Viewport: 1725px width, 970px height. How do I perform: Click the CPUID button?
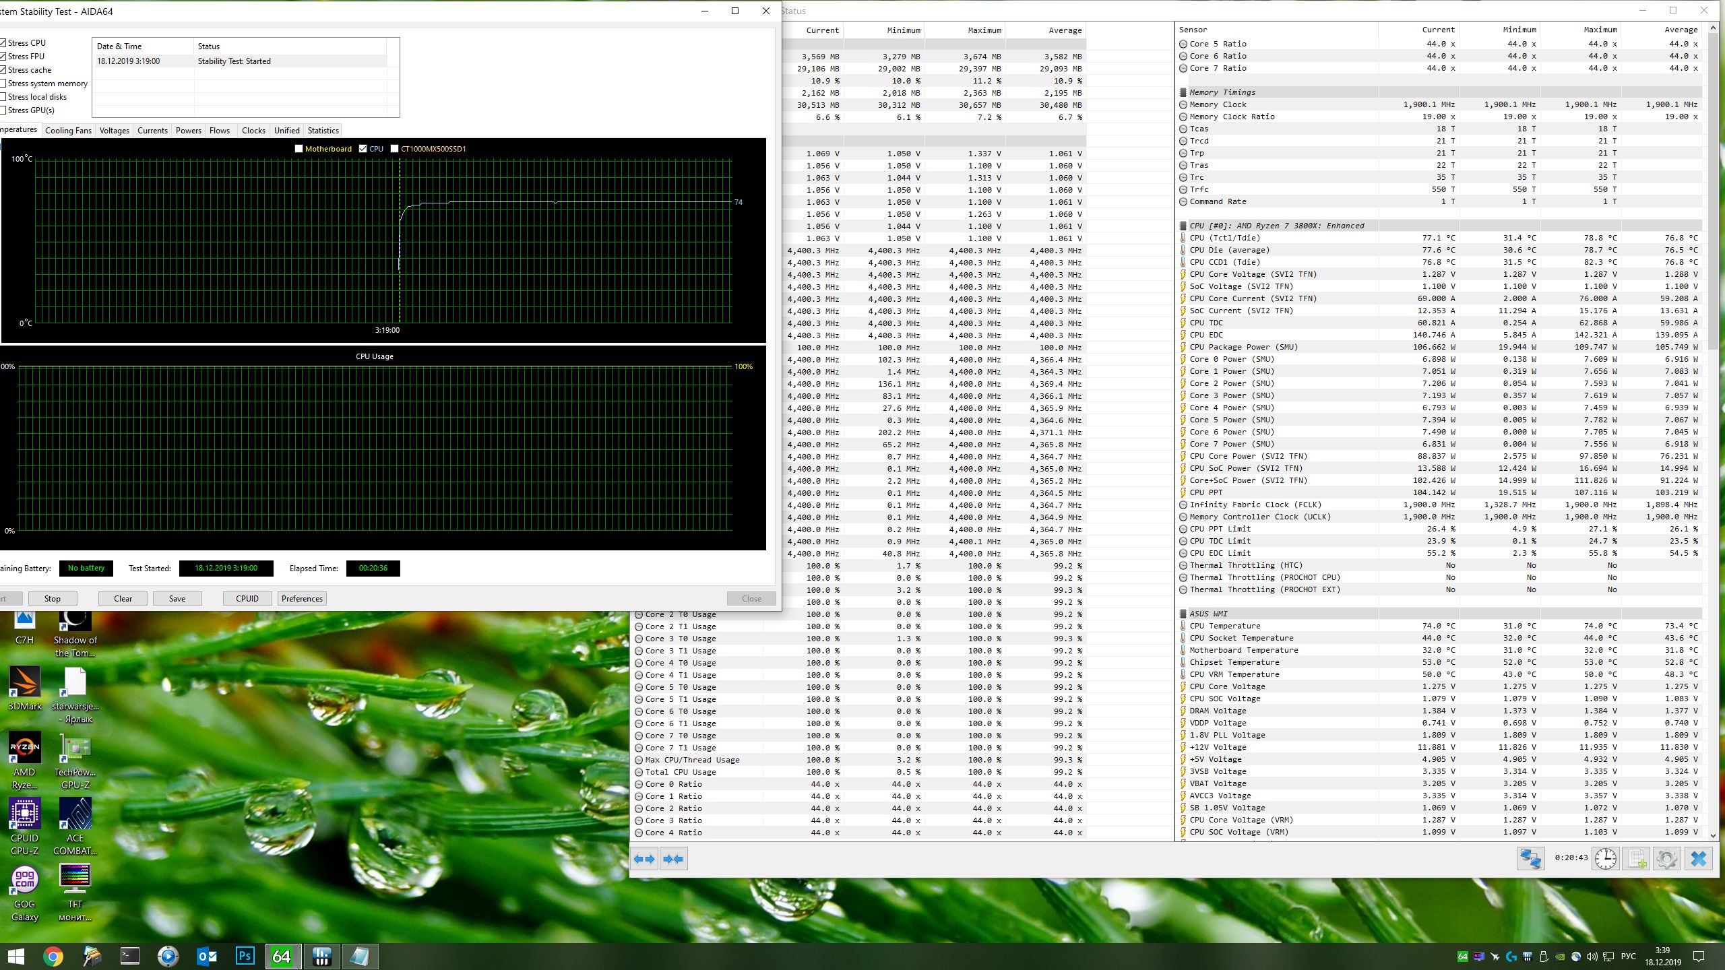[x=247, y=598]
